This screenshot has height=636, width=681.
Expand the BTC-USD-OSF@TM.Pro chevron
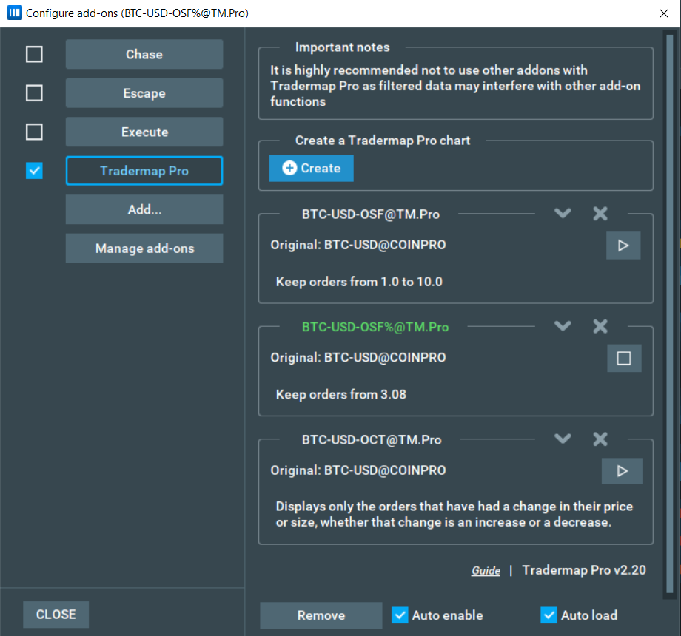click(x=563, y=214)
